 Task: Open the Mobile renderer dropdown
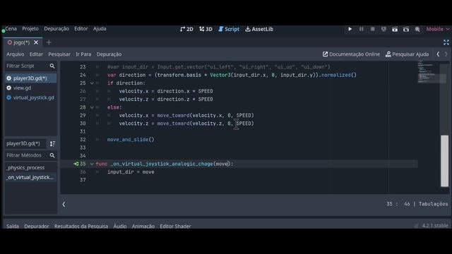click(x=438, y=29)
